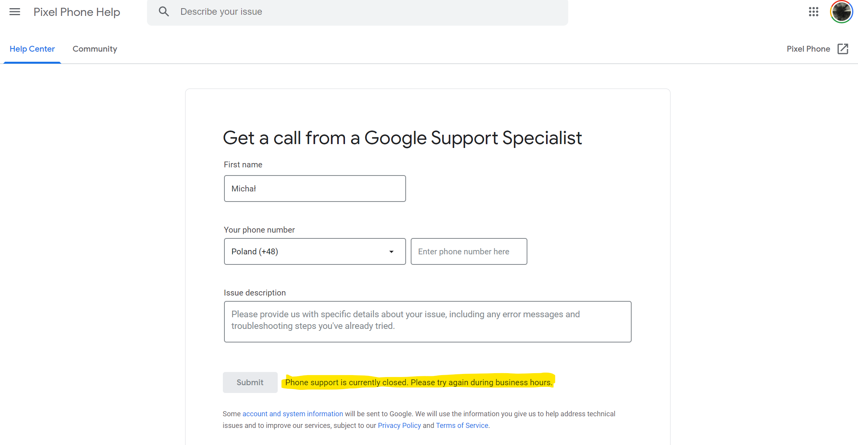This screenshot has width=858, height=445.
Task: Focus the First name input field
Action: [315, 189]
